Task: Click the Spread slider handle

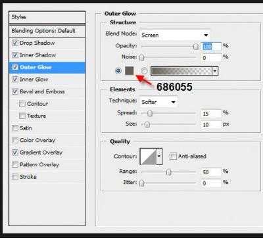Action: [150, 113]
